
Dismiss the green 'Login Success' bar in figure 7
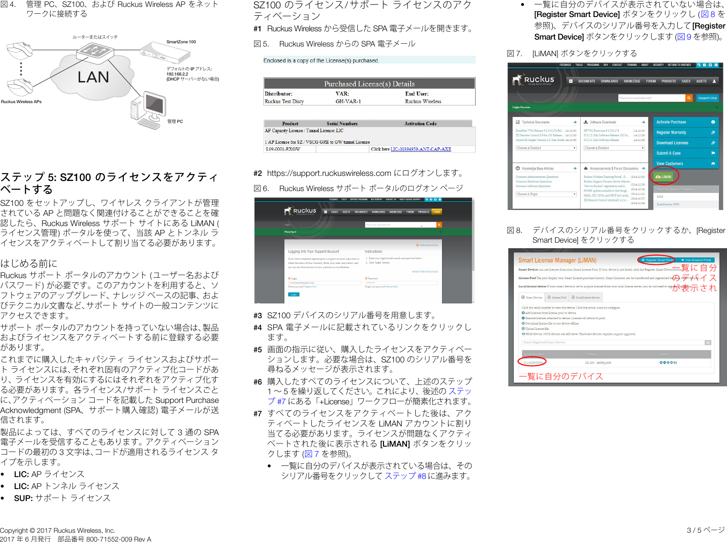click(717, 107)
